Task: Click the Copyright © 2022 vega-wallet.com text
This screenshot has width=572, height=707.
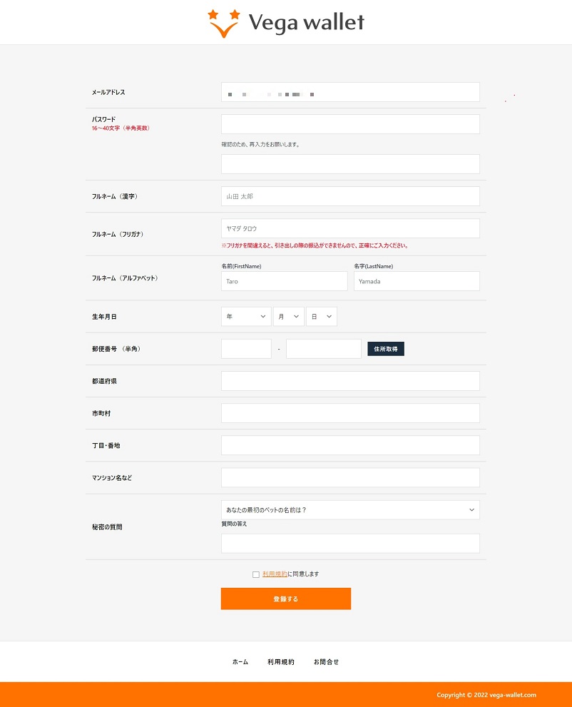Action: tap(486, 695)
